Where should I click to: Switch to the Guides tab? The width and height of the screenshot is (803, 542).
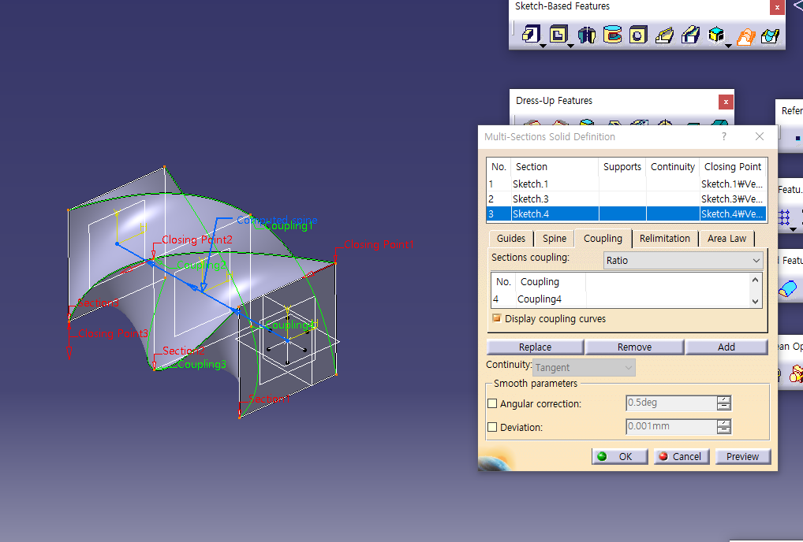point(510,238)
